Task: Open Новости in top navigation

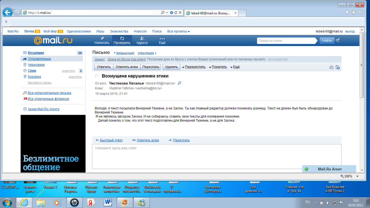Action: pos(140,31)
